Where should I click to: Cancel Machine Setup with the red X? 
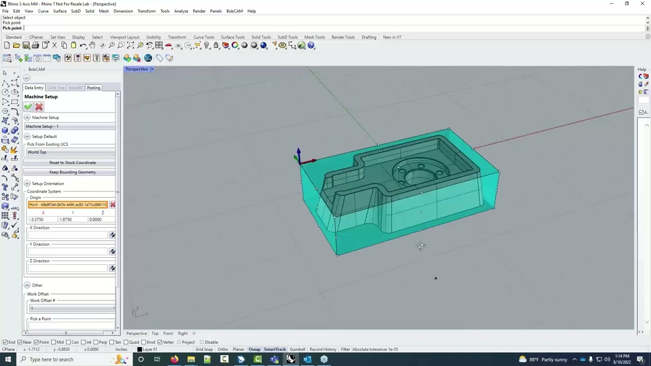point(39,107)
